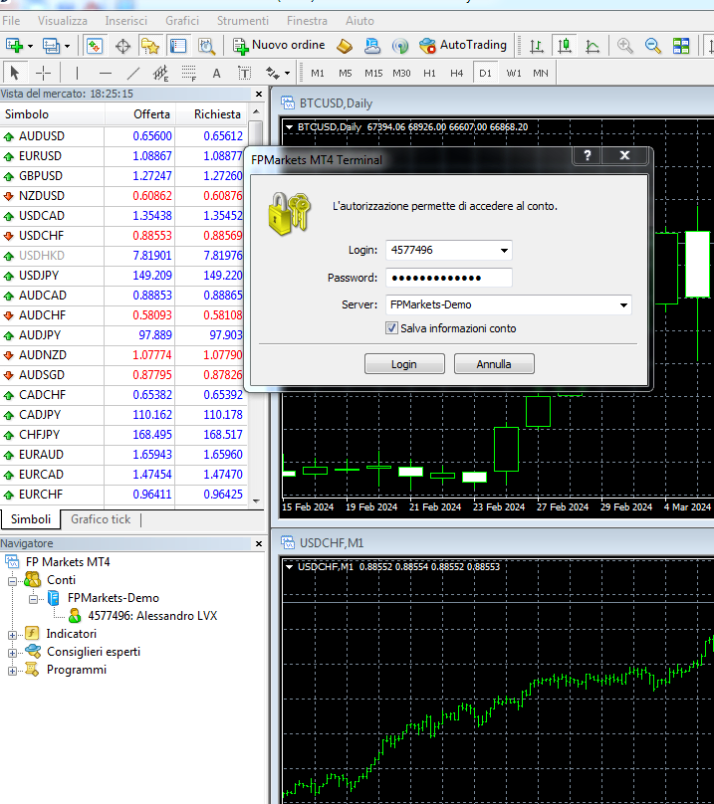
Task: Open the Visualizza menu
Action: coord(62,21)
